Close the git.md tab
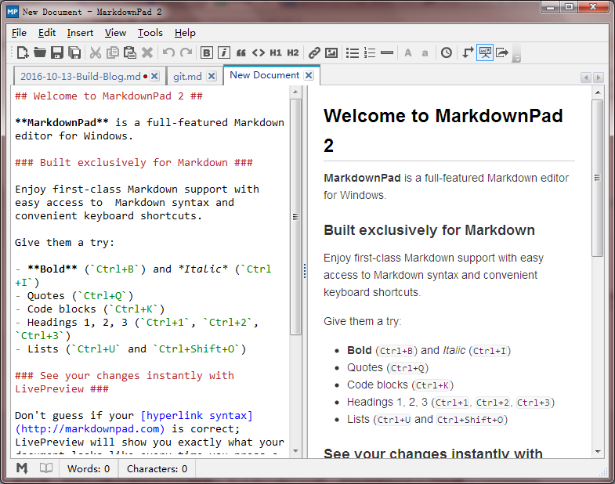The image size is (615, 484). (212, 76)
